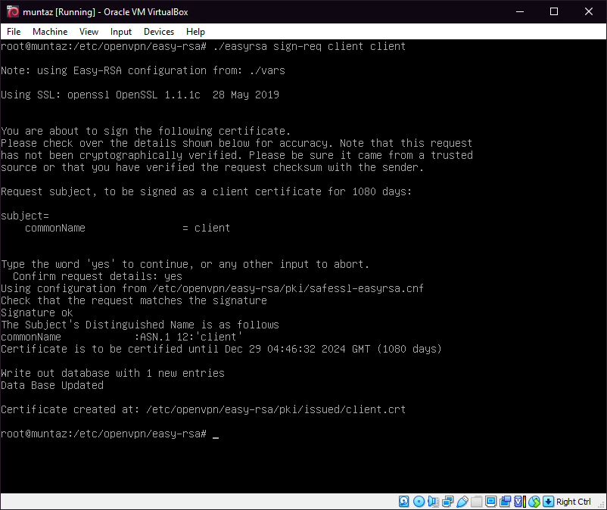Click the 'certified until Dec 29' line

(221, 349)
